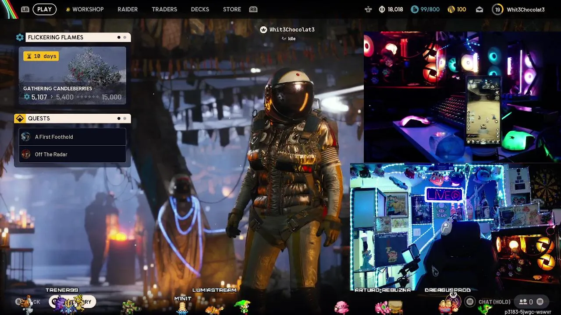Click the A First Foothold quest portrait icon
The width and height of the screenshot is (561, 315).
click(x=26, y=136)
